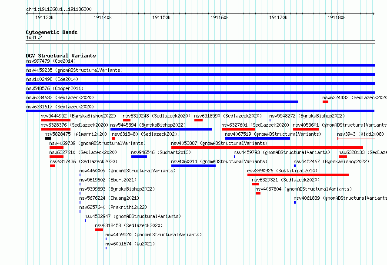The image size is (387, 265).
Task: Click the 191150k ruler position label
Action: tap(161, 17)
